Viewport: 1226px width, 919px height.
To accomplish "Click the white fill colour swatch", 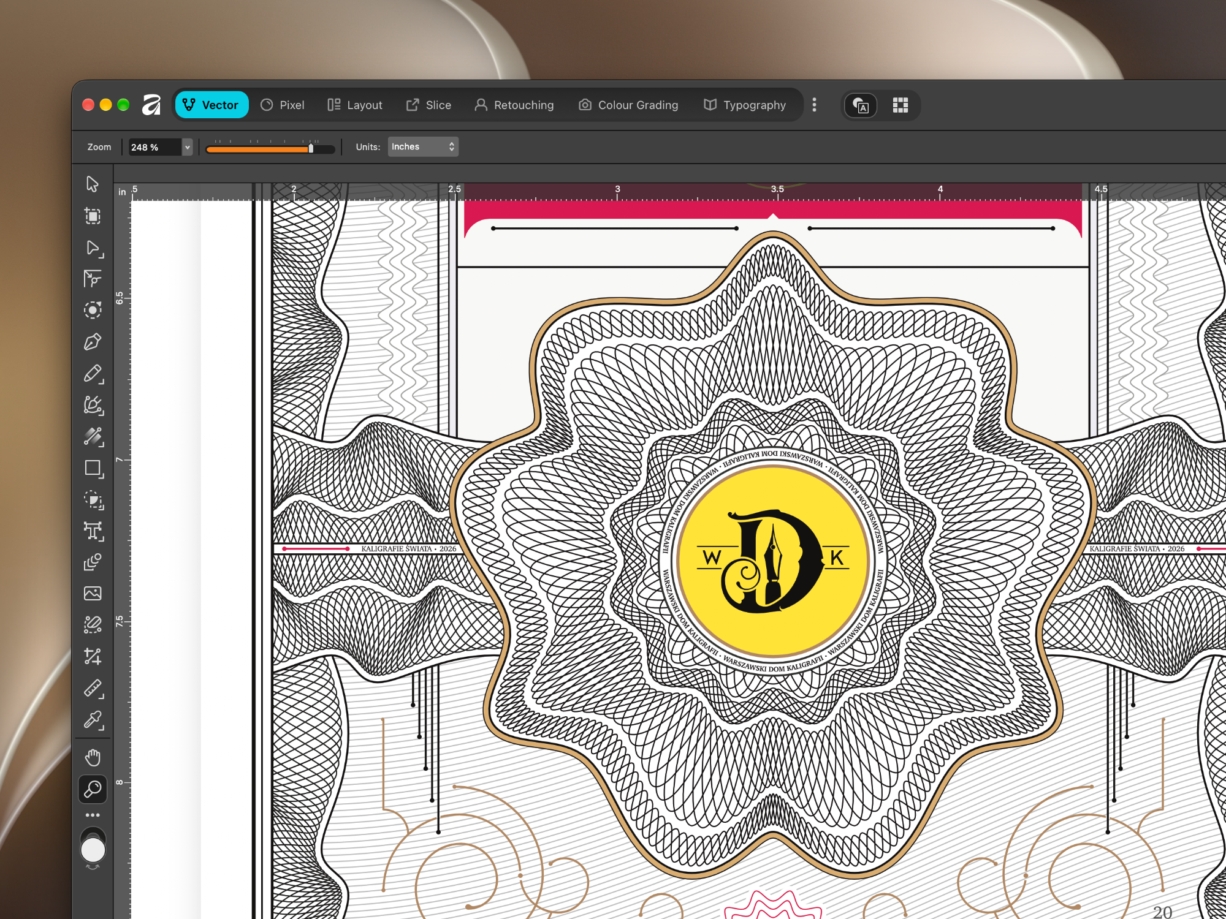I will click(93, 850).
